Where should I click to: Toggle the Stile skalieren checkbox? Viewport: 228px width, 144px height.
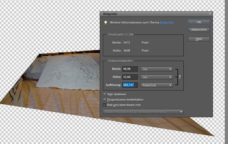tap(105, 94)
